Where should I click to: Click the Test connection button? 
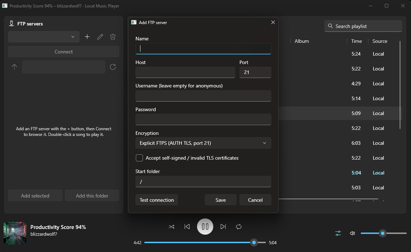click(156, 200)
